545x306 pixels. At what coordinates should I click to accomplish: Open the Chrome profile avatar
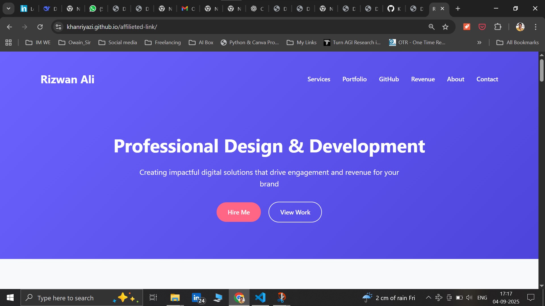(x=520, y=27)
